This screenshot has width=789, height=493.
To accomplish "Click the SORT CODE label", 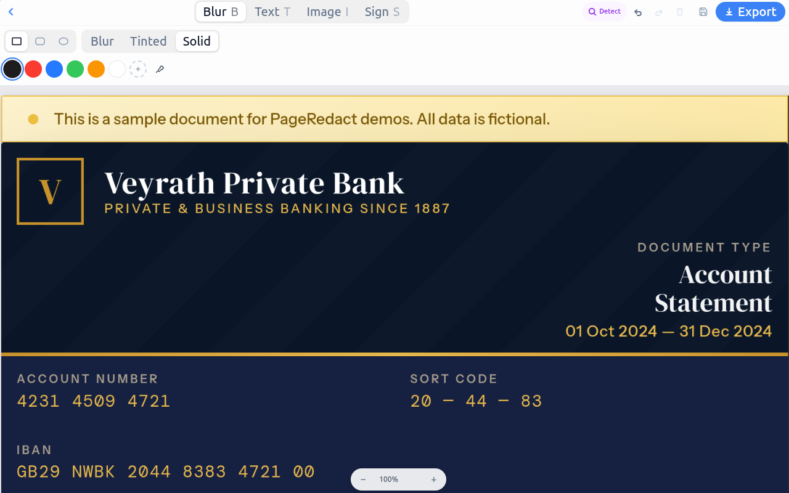I will [454, 378].
